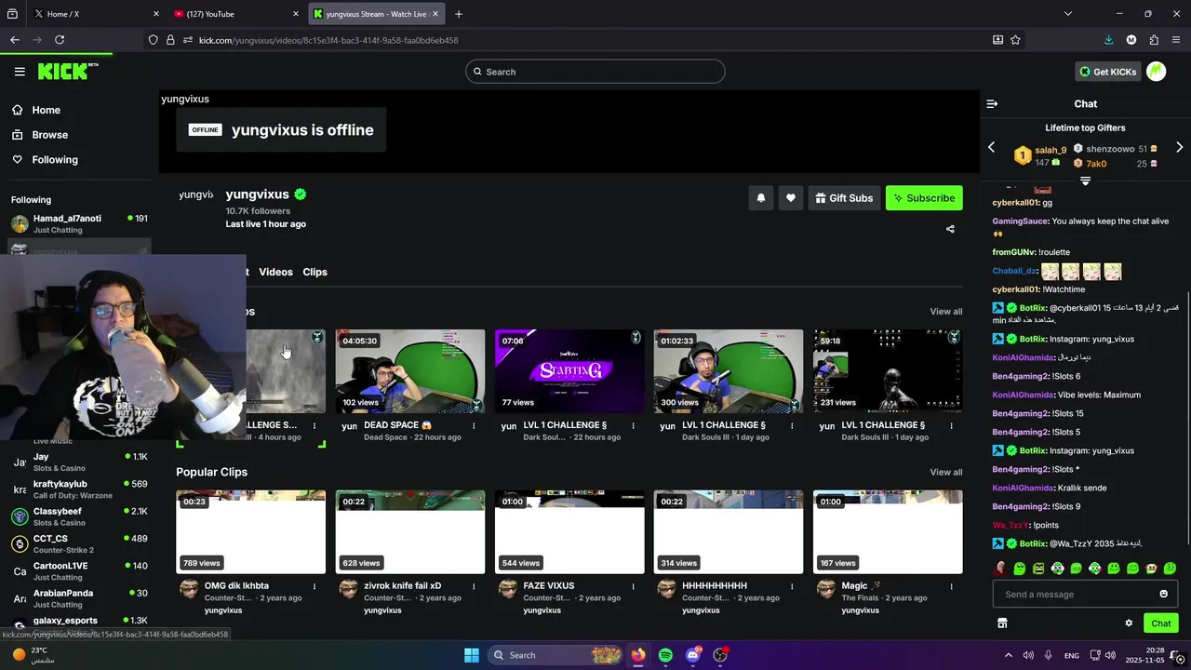Open options for FAZE VIXUS clip
The image size is (1191, 670).
pyautogui.click(x=633, y=587)
